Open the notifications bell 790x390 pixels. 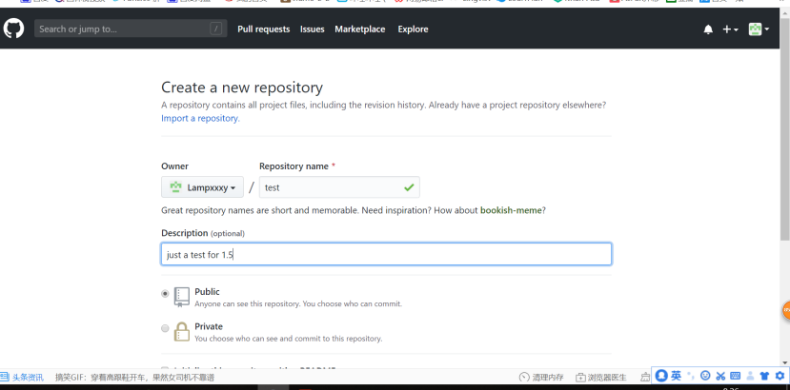tap(708, 29)
